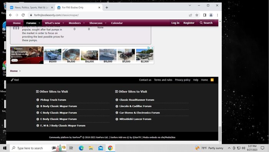Expand Forums dropdown arrow
Screen dimensions: 269x152
(39, 23)
